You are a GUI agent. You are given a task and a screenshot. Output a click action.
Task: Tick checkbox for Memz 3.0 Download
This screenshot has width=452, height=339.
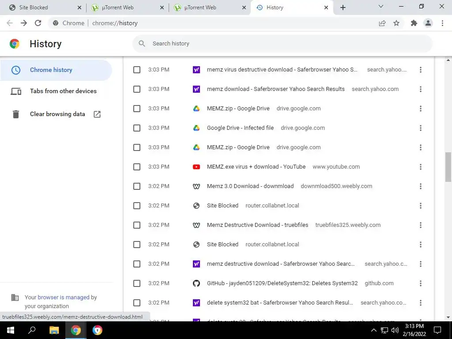(137, 186)
